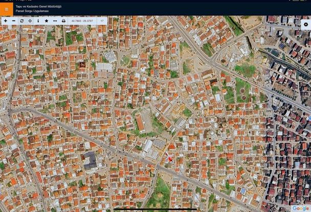Screen dimensions: 311x212
Task: Click the long orange-roofed building in courtyard
Action: click(140, 123)
